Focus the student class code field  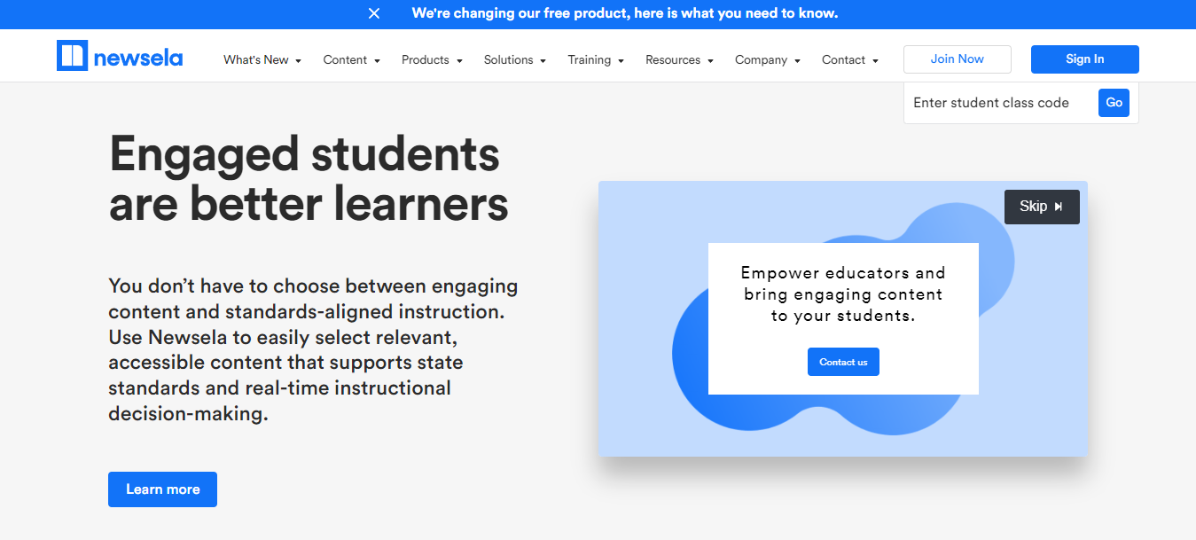(x=1000, y=103)
